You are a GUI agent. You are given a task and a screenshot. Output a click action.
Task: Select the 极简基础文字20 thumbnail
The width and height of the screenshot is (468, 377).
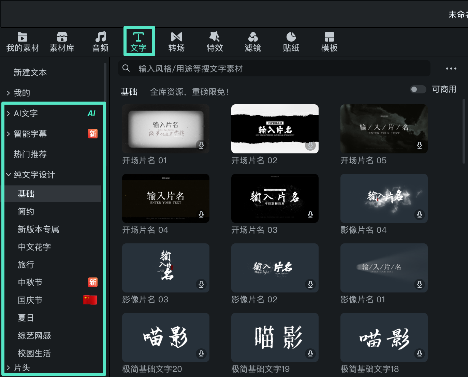166,337
